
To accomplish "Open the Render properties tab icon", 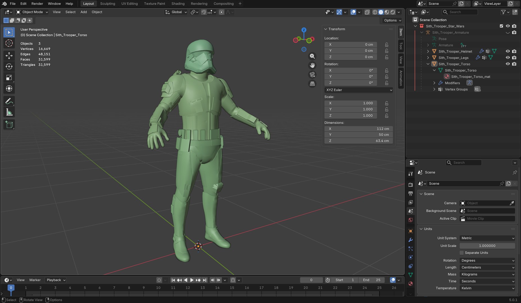I will [x=410, y=185].
